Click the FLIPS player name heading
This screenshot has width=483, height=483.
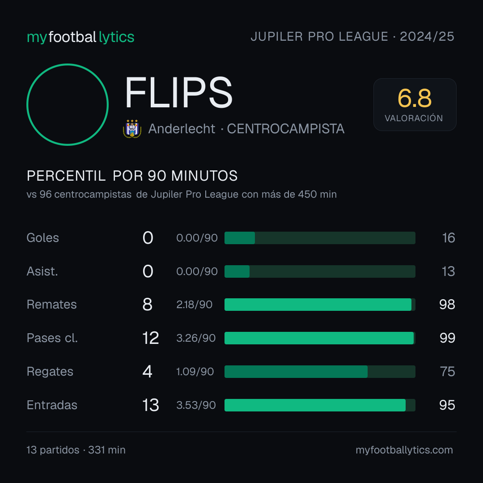pos(178,93)
